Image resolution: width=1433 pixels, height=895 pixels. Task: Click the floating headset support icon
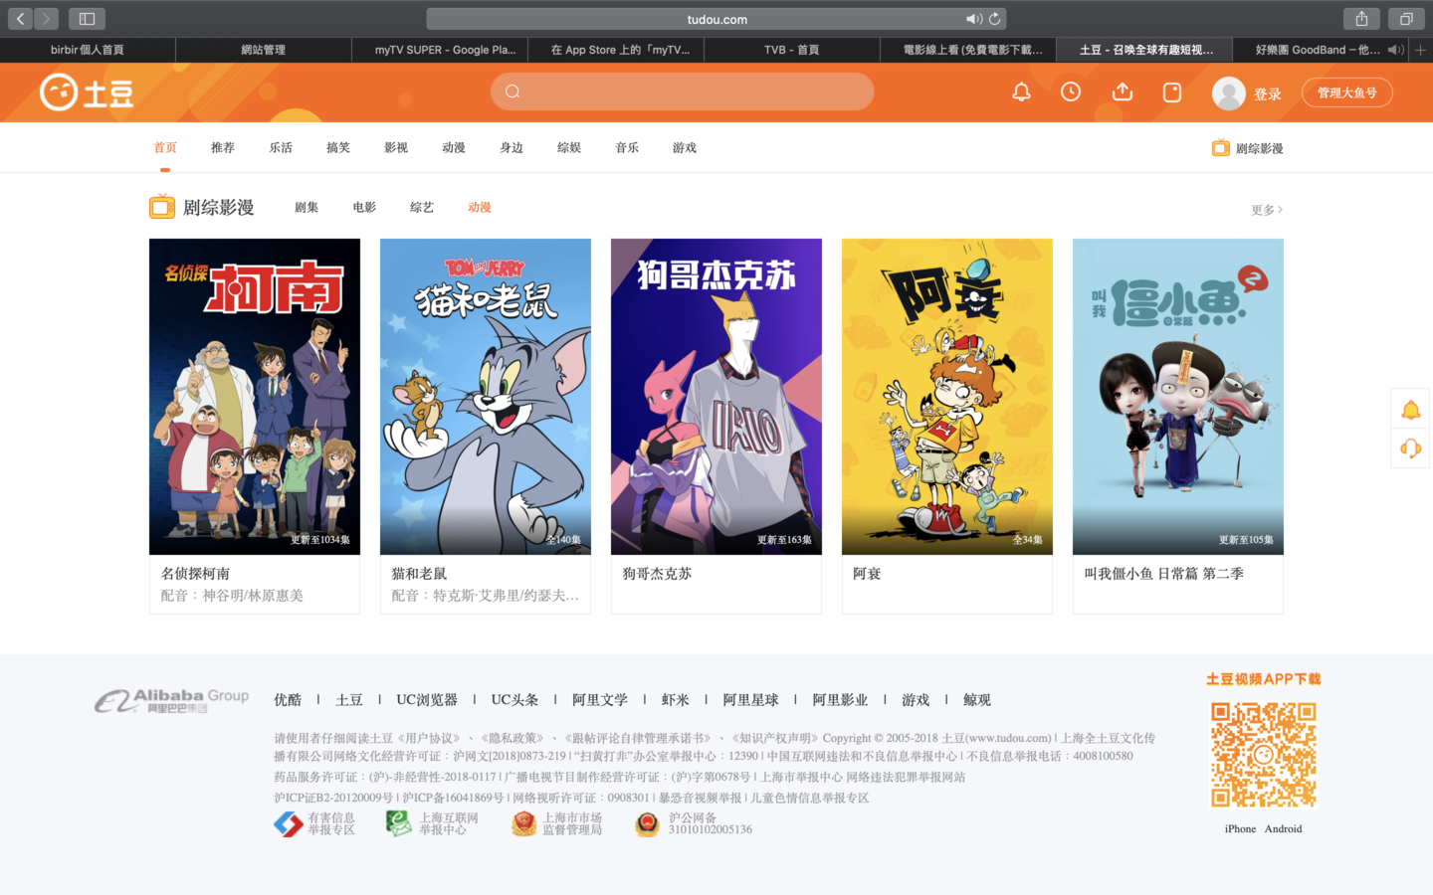1411,448
